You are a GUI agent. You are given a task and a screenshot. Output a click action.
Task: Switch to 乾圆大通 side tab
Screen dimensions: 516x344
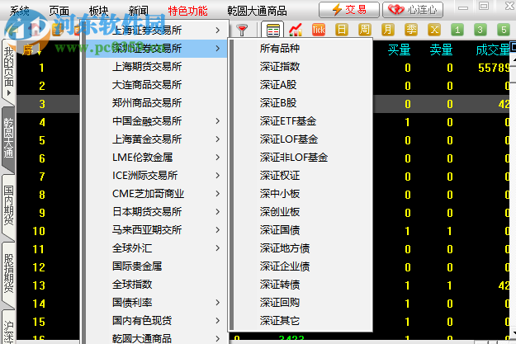pyautogui.click(x=8, y=139)
